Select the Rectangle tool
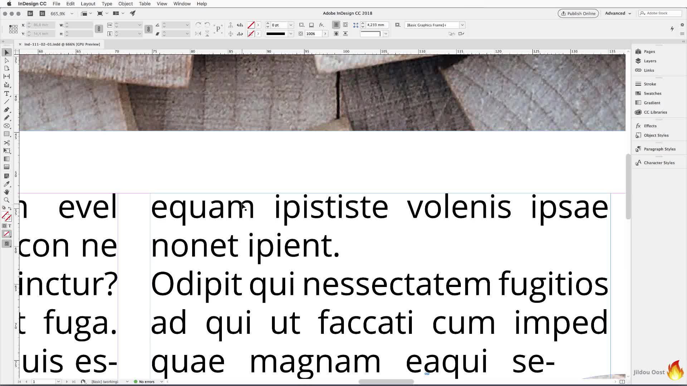 [6, 134]
